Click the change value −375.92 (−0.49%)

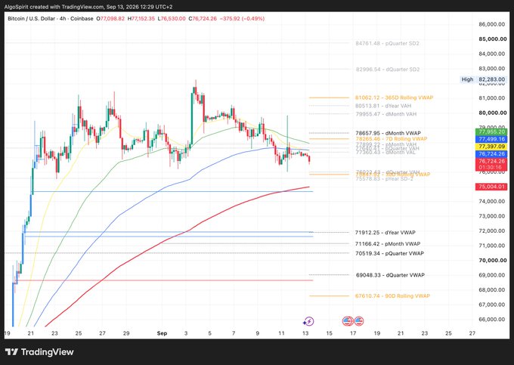click(x=242, y=19)
